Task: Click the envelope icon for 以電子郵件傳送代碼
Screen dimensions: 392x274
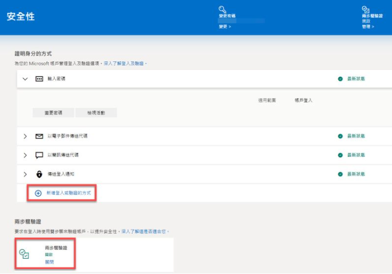Action: tap(39, 136)
